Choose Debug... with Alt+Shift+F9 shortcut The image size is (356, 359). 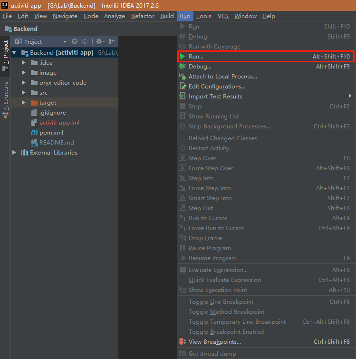click(x=266, y=67)
